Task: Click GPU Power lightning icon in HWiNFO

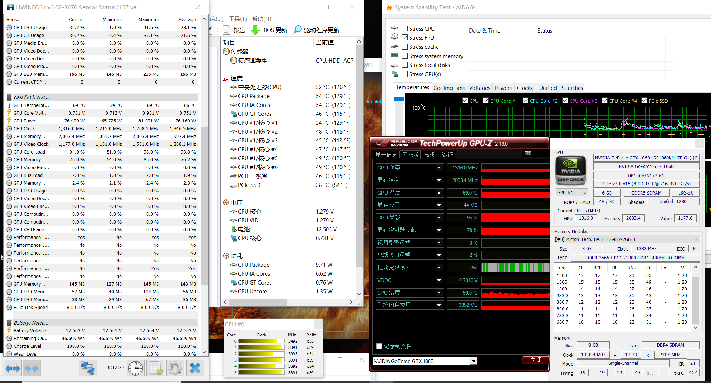Action: pyautogui.click(x=9, y=121)
